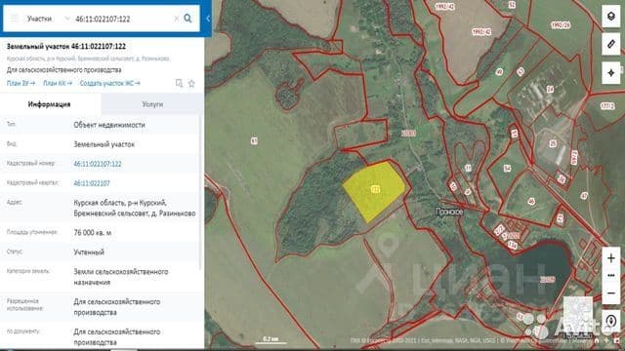Click parcel 47 label on the map

pos(584,195)
